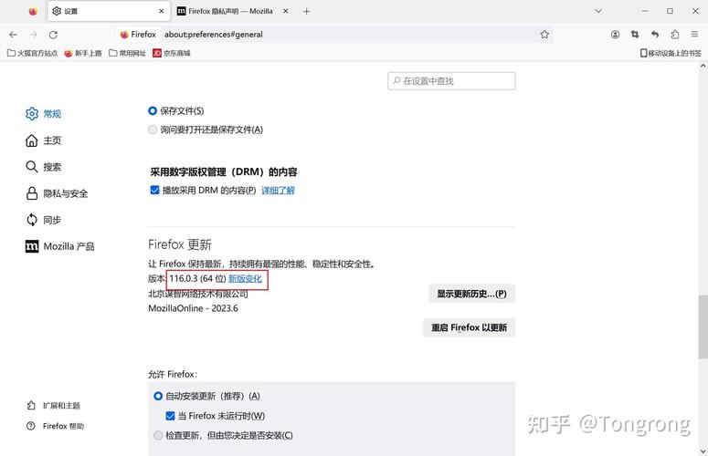Click the Firefox identity icon in address bar
The image size is (708, 456).
pos(138,35)
